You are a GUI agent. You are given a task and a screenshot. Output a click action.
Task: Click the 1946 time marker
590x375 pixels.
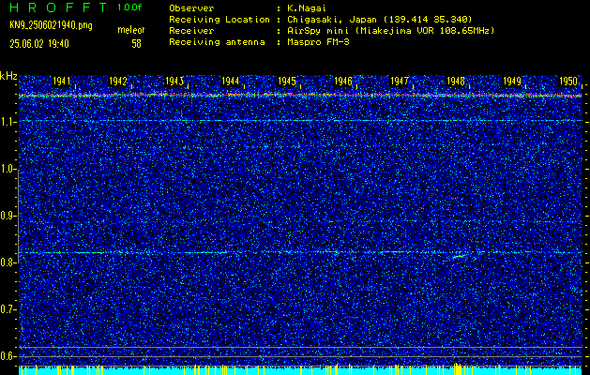click(x=343, y=82)
